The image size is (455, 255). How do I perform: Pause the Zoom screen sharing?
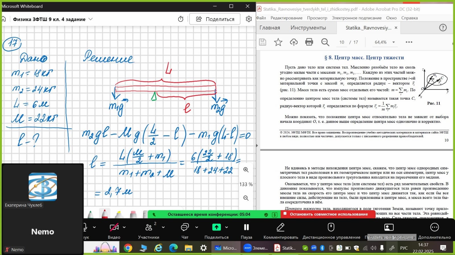246,227
